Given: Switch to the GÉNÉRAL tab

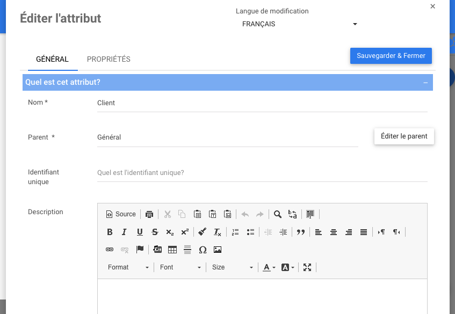Looking at the screenshot, I should click(52, 59).
